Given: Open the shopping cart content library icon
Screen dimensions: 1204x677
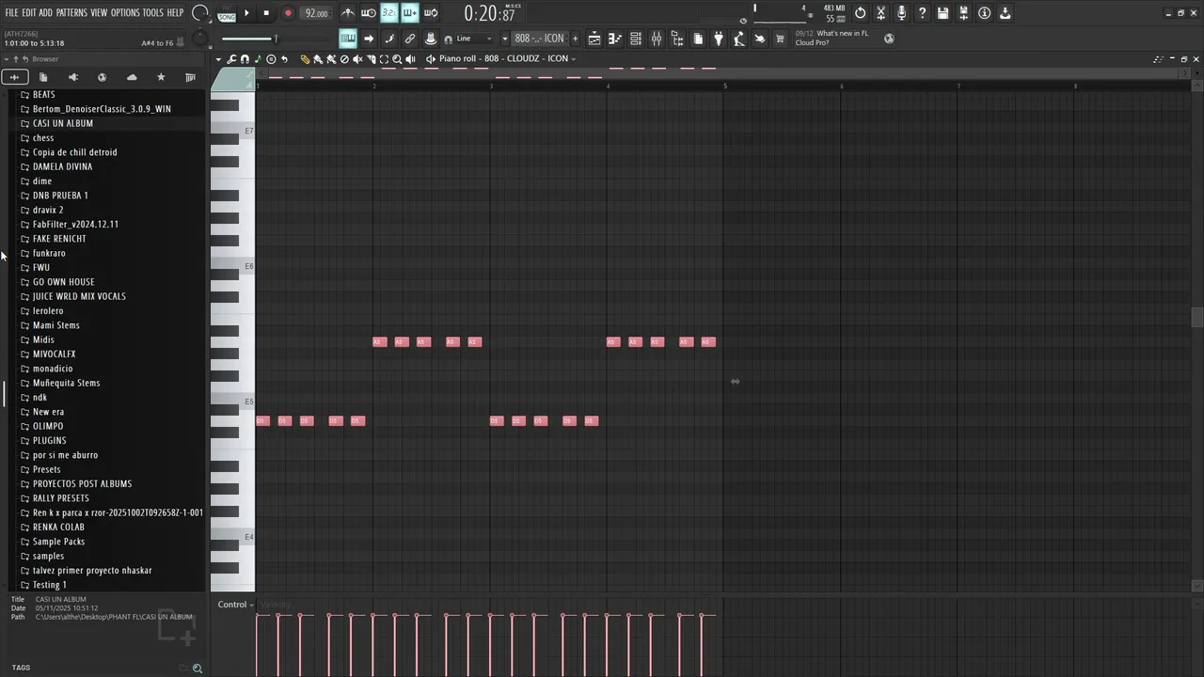Looking at the screenshot, I should (780, 39).
